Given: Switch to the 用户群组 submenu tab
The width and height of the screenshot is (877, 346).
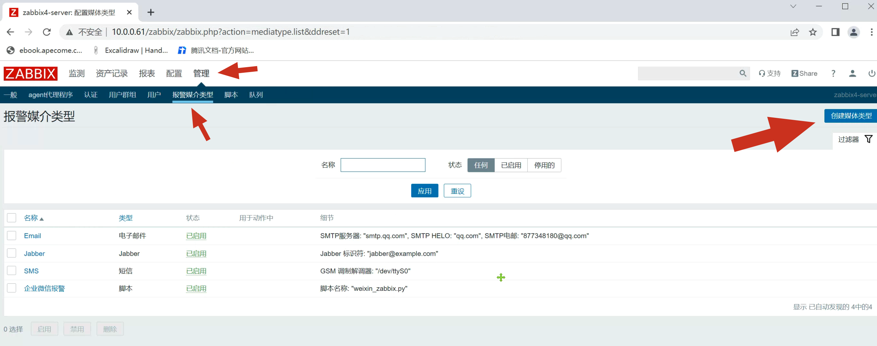Looking at the screenshot, I should point(122,95).
